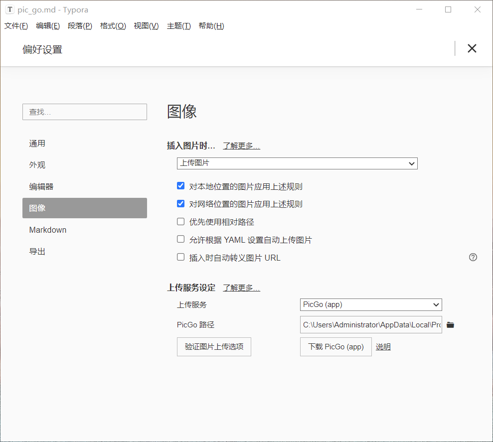Select the 外观 preferences category
This screenshot has width=493, height=442.
pyautogui.click(x=85, y=165)
